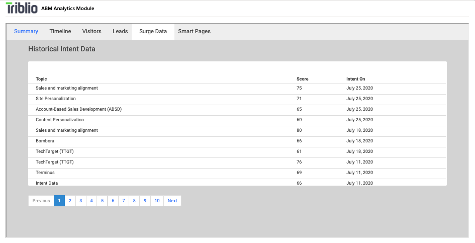Click the date beside score 80
The image size is (475, 243).
pyautogui.click(x=359, y=130)
